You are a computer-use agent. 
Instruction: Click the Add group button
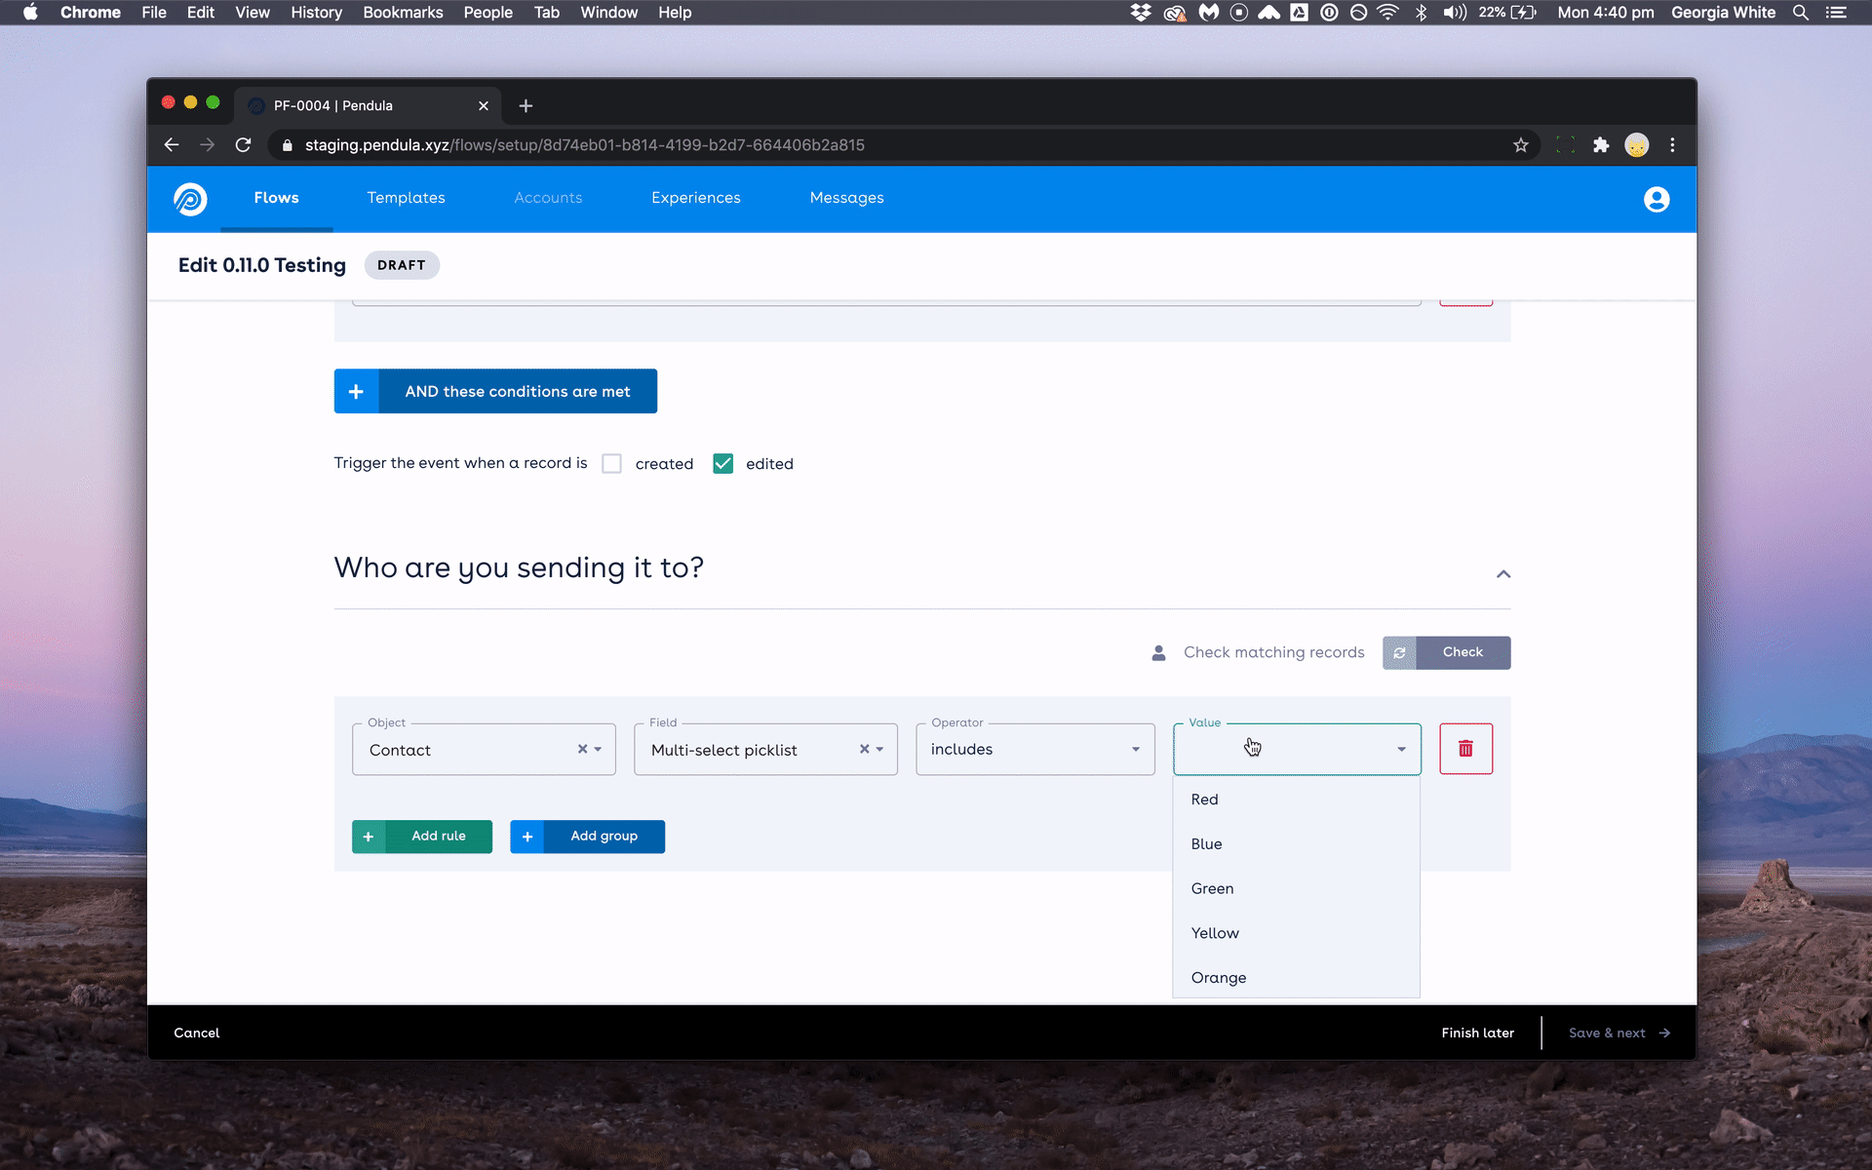[x=587, y=837]
